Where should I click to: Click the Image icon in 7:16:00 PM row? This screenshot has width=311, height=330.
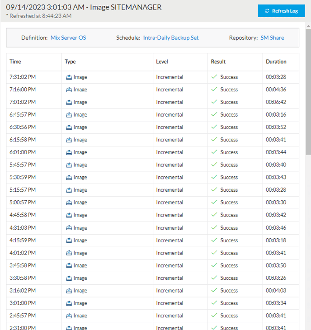point(69,90)
